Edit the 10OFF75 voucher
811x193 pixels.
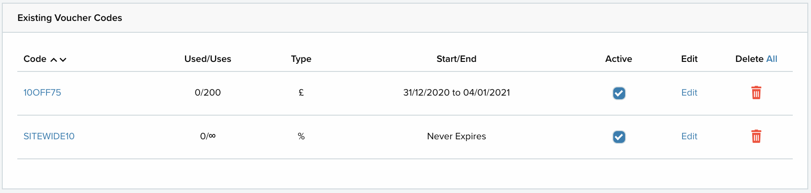click(x=689, y=92)
